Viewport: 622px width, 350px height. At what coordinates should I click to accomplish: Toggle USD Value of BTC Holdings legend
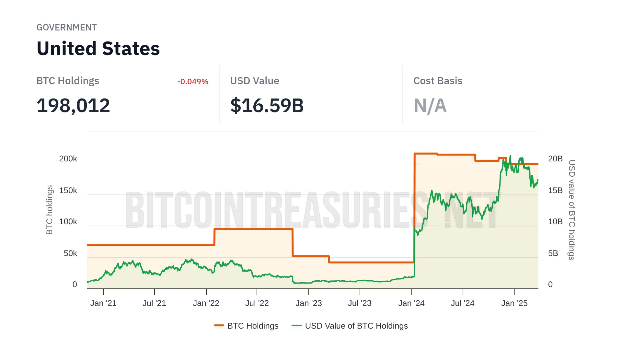[x=356, y=326]
